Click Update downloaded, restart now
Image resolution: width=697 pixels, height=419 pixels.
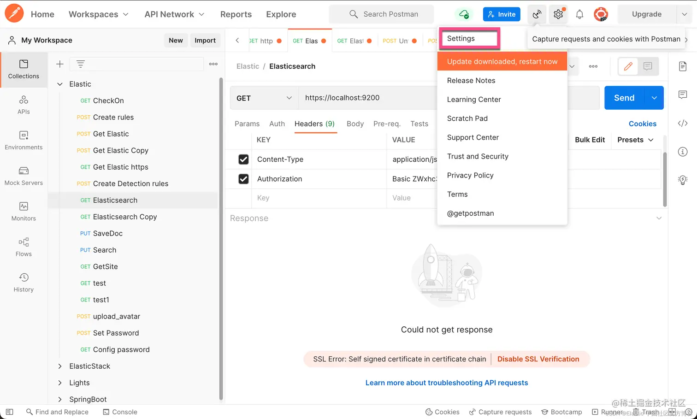click(502, 61)
